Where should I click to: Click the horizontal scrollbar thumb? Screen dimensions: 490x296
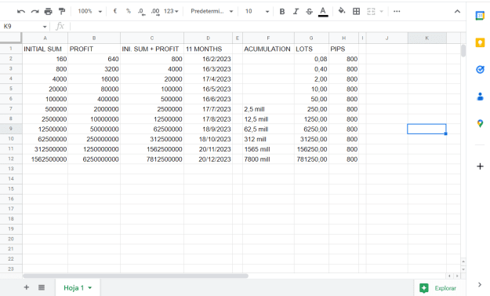pyautogui.click(x=136, y=276)
